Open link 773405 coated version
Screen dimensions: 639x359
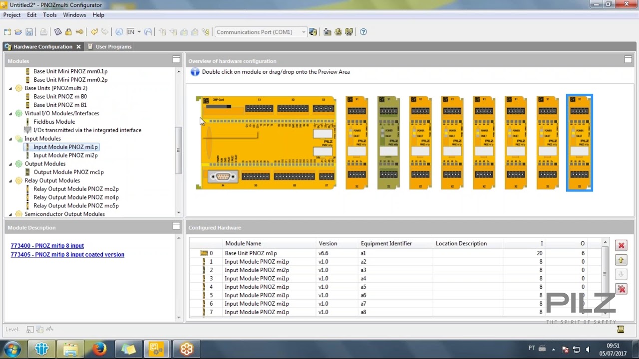67,255
